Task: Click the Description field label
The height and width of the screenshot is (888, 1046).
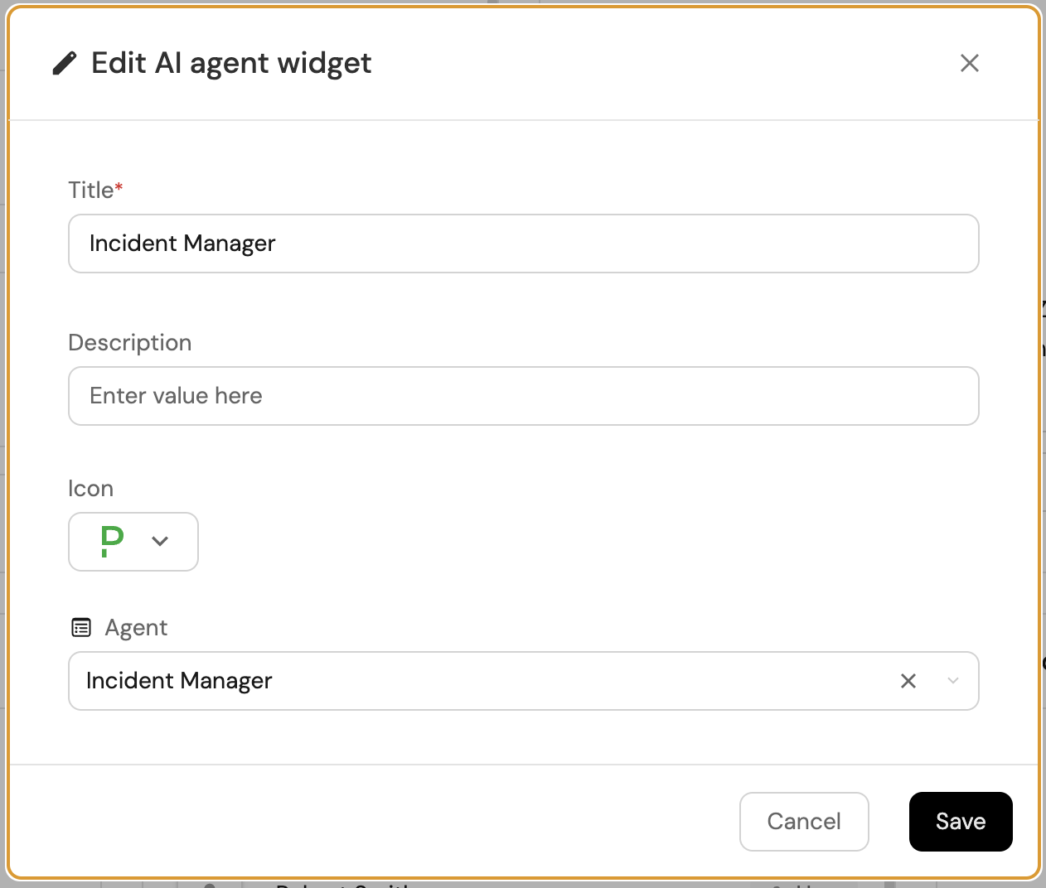Action: tap(130, 343)
